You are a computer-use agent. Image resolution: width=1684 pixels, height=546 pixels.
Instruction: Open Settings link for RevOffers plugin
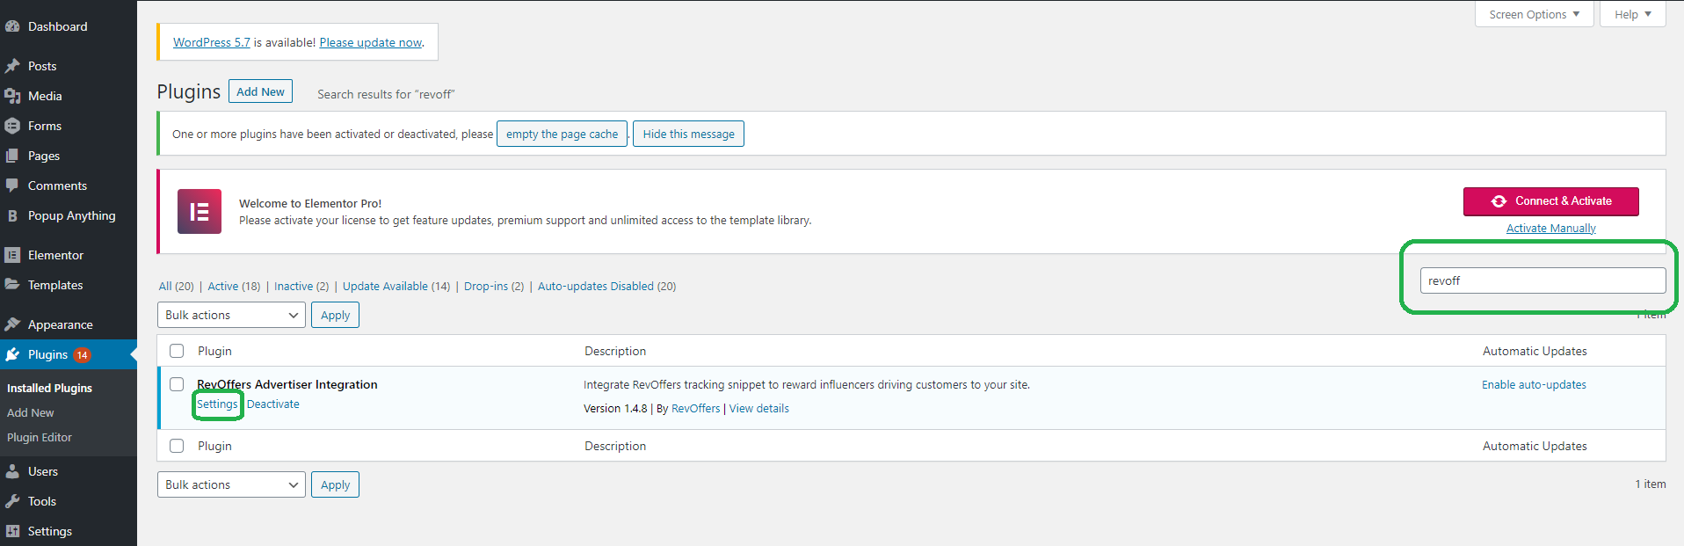[217, 404]
